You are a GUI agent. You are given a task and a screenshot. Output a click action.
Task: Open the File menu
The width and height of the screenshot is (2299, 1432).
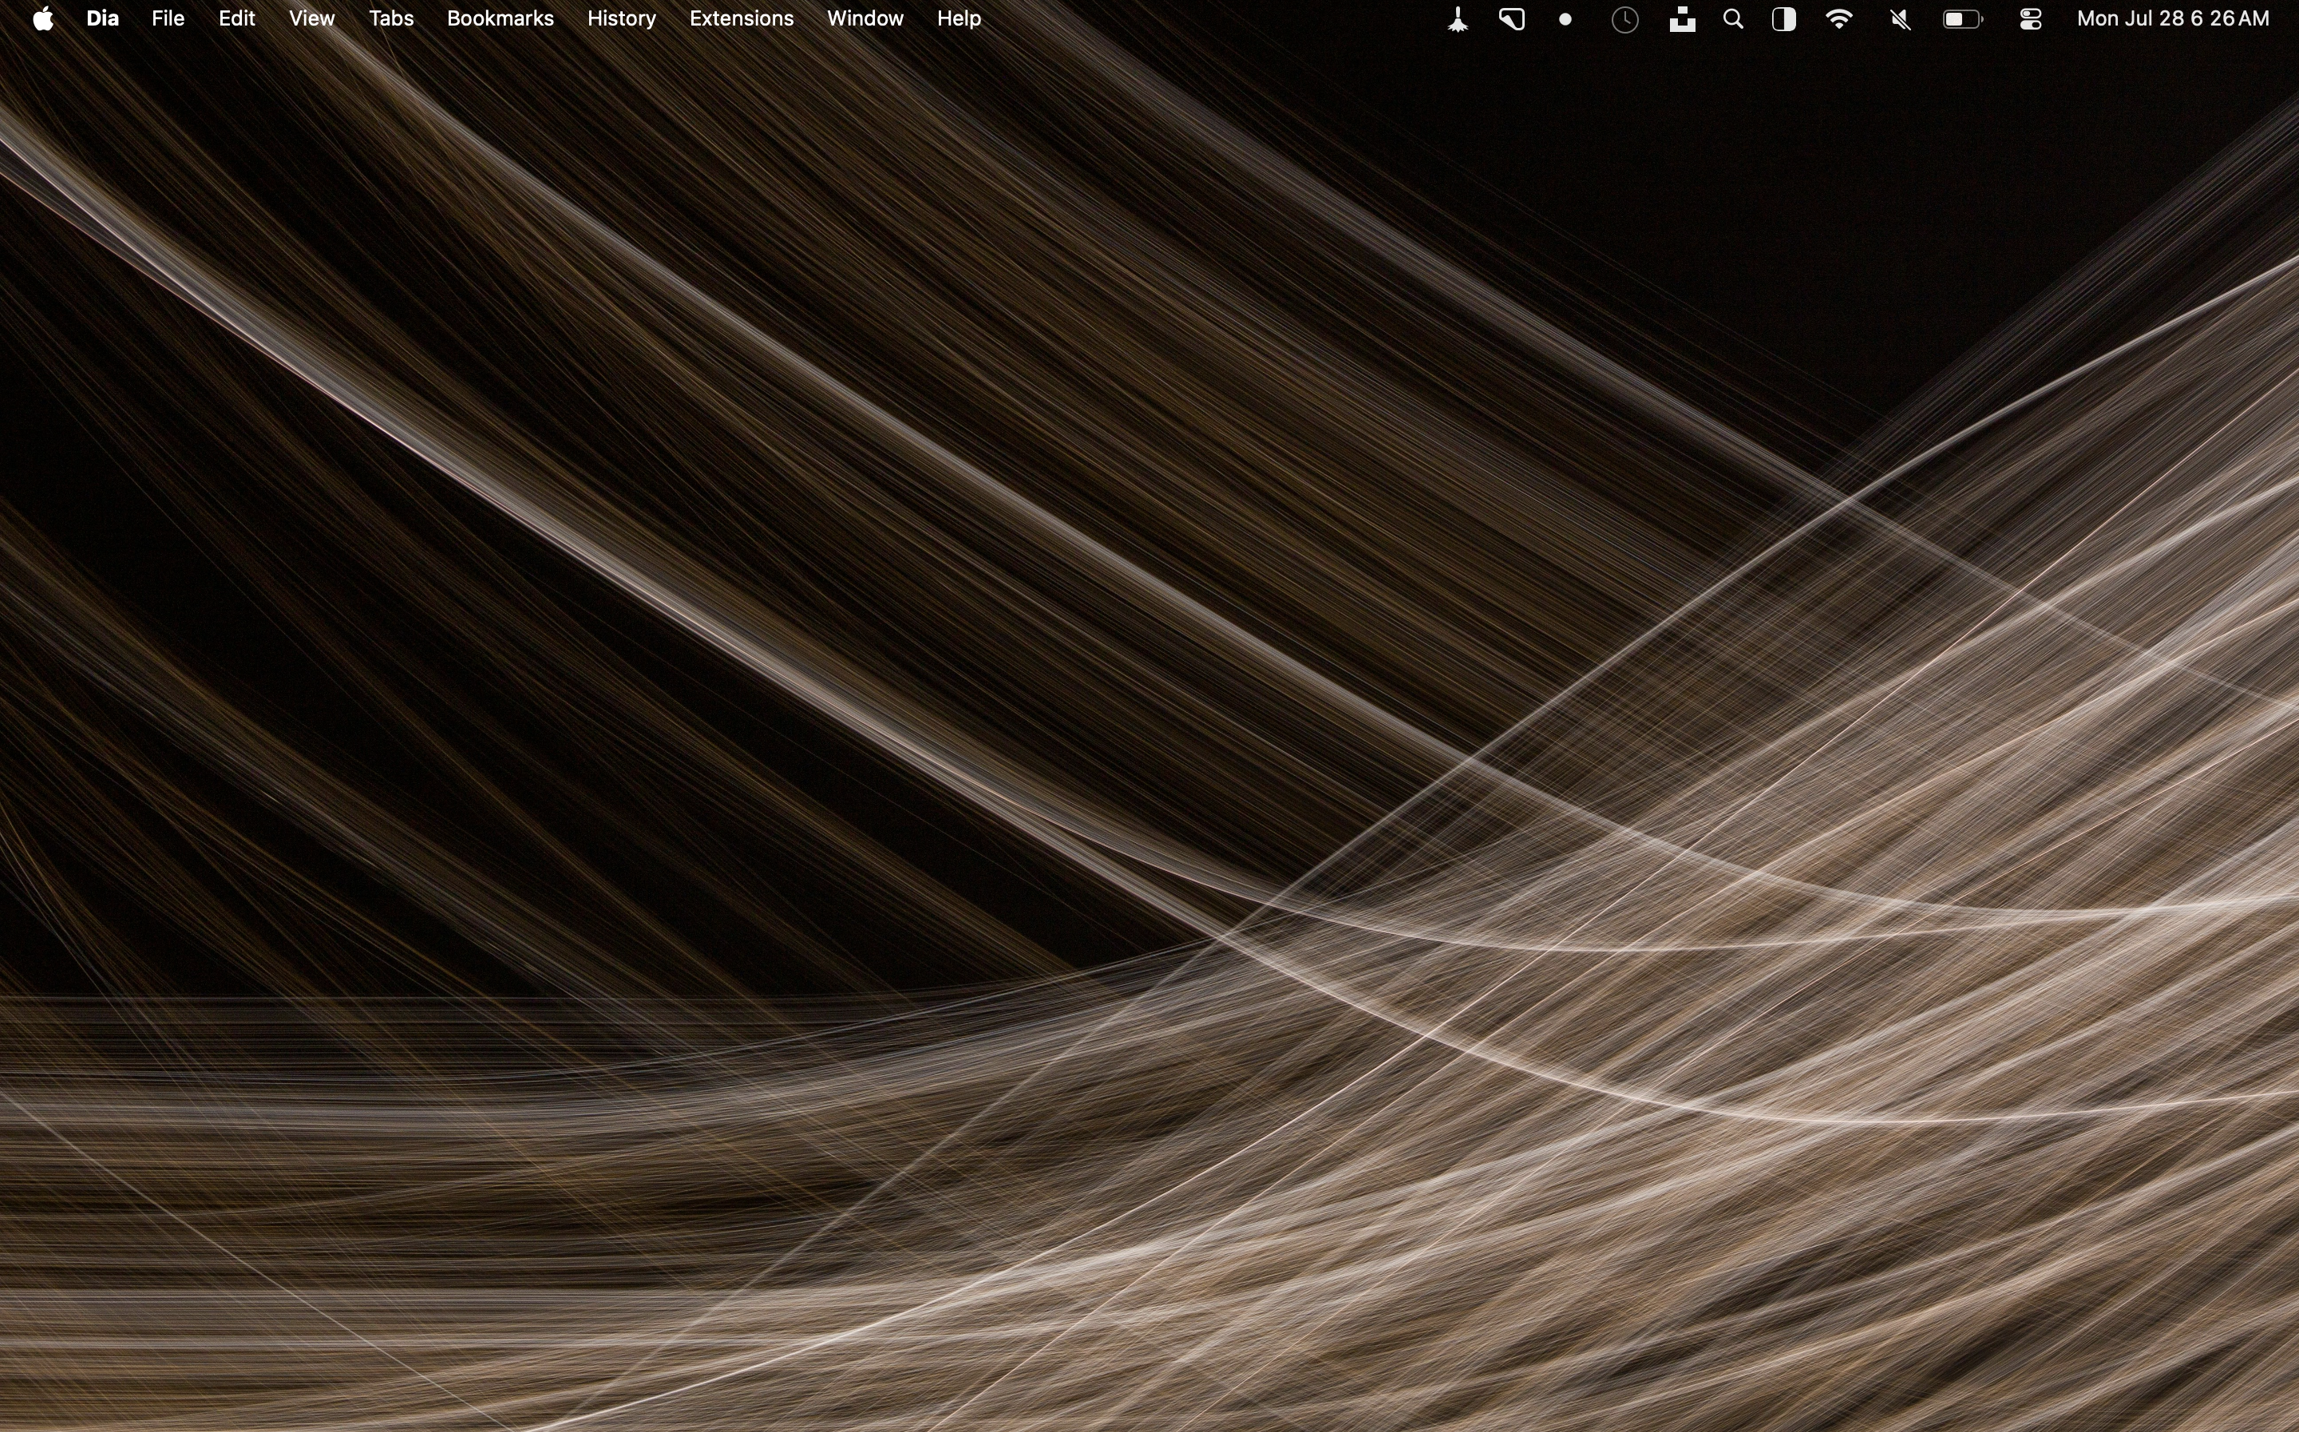pyautogui.click(x=168, y=18)
